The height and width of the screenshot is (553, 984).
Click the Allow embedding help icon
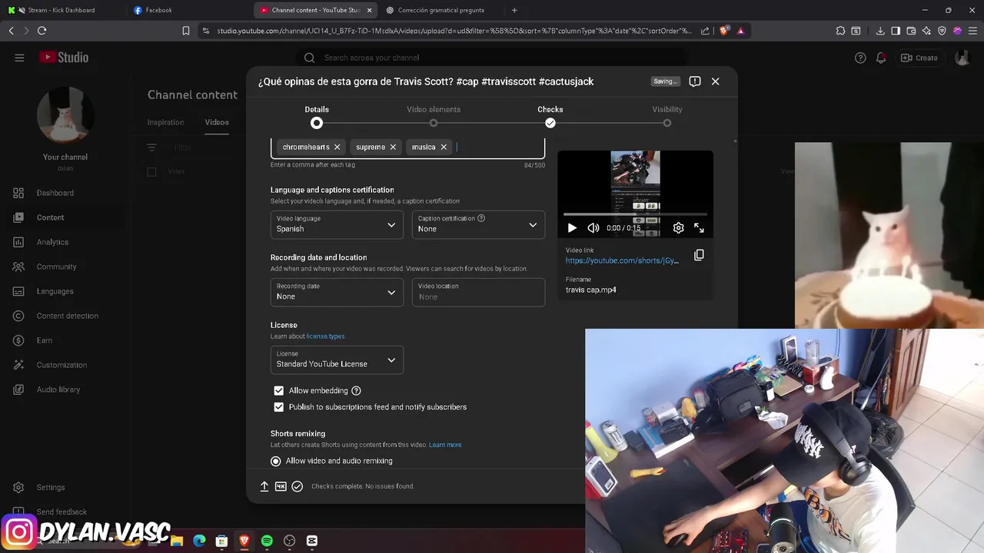tap(356, 391)
